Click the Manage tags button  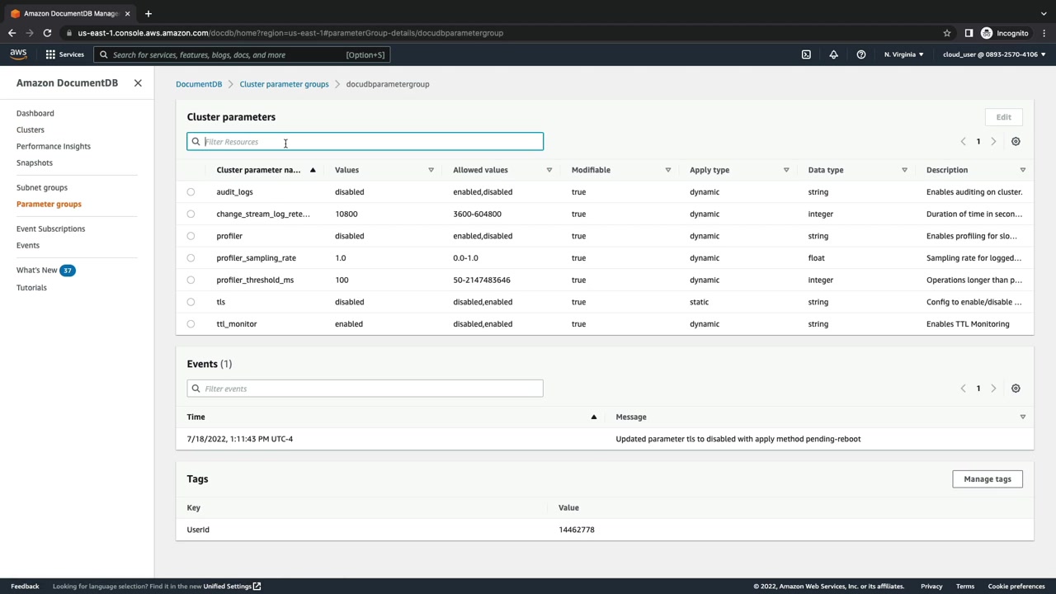[x=988, y=479]
